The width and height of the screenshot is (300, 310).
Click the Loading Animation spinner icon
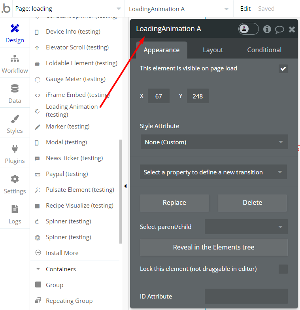click(37, 111)
